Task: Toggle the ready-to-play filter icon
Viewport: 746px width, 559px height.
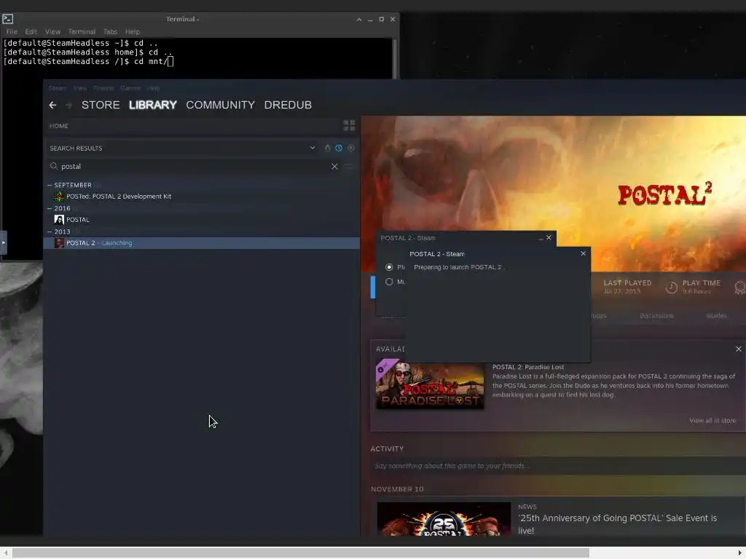Action: [x=350, y=148]
